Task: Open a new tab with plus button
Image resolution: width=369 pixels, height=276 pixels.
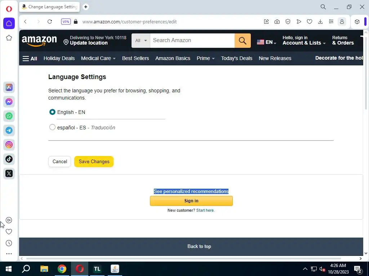Action: coord(86,7)
